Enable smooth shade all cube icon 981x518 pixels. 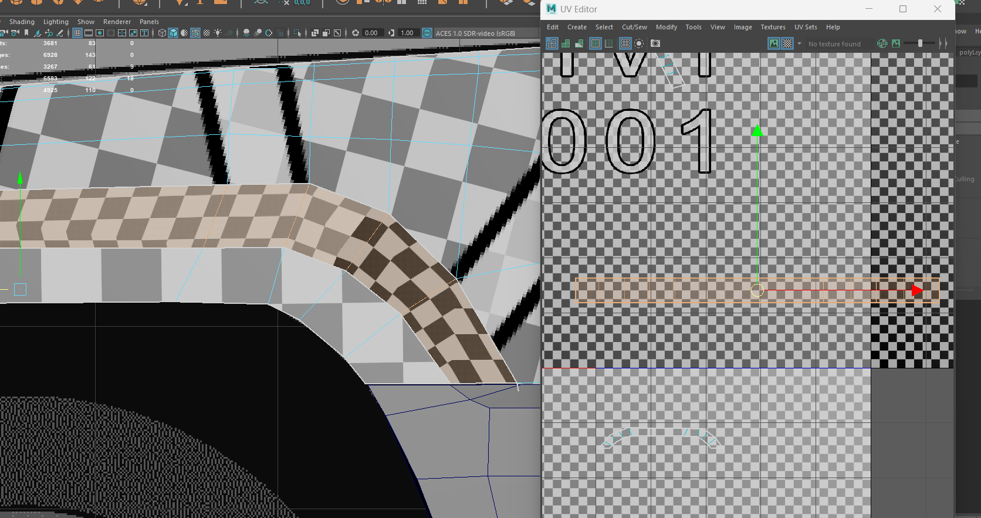coord(173,33)
